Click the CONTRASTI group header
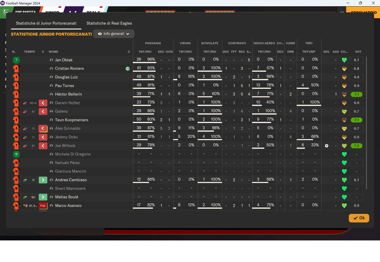Screen dimensions: 380x262 coord(237,43)
